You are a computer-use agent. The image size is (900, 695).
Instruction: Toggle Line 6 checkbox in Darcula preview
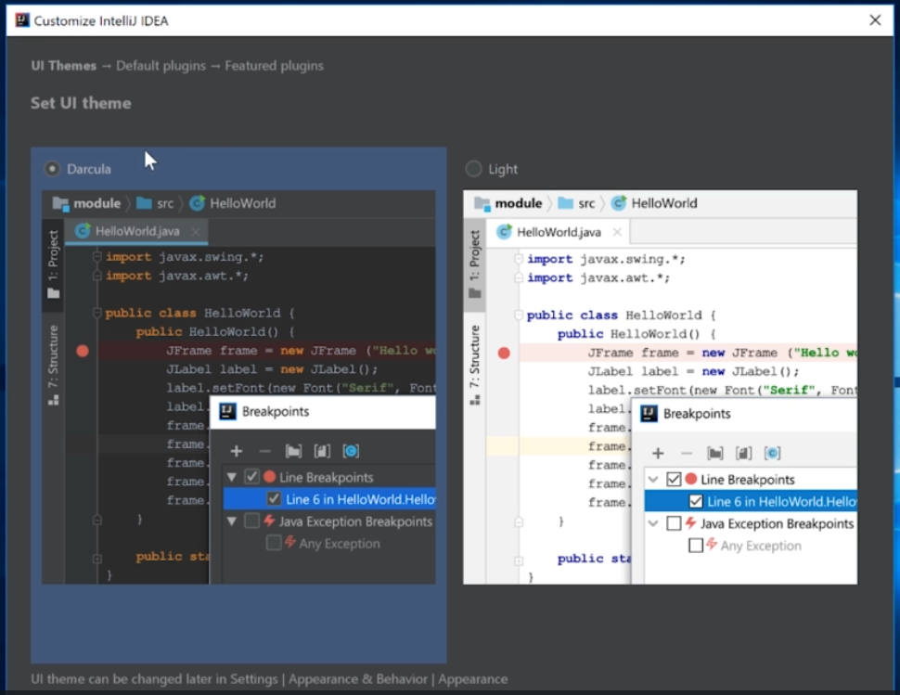coord(274,498)
